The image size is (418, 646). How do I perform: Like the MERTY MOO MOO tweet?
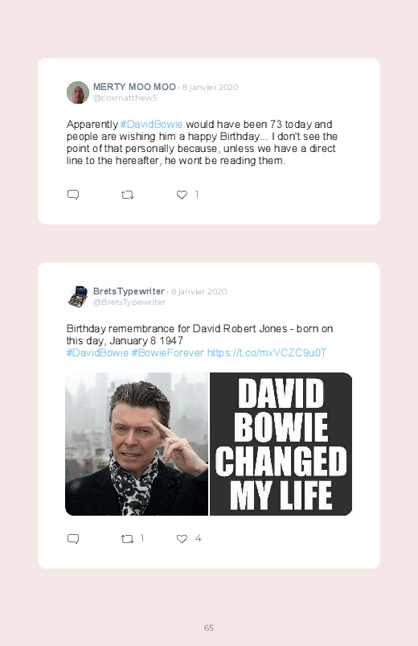click(x=182, y=195)
